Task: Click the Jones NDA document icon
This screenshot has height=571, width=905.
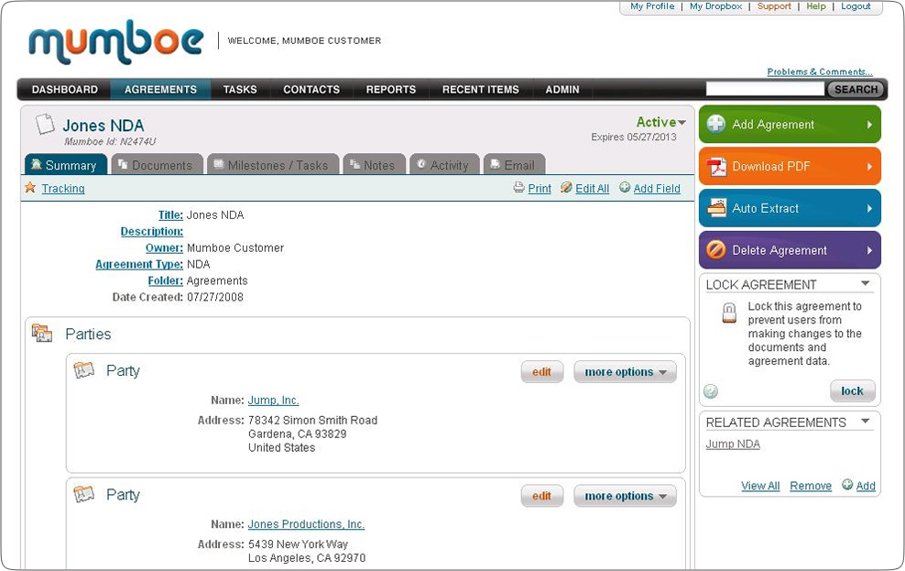Action: (x=45, y=124)
